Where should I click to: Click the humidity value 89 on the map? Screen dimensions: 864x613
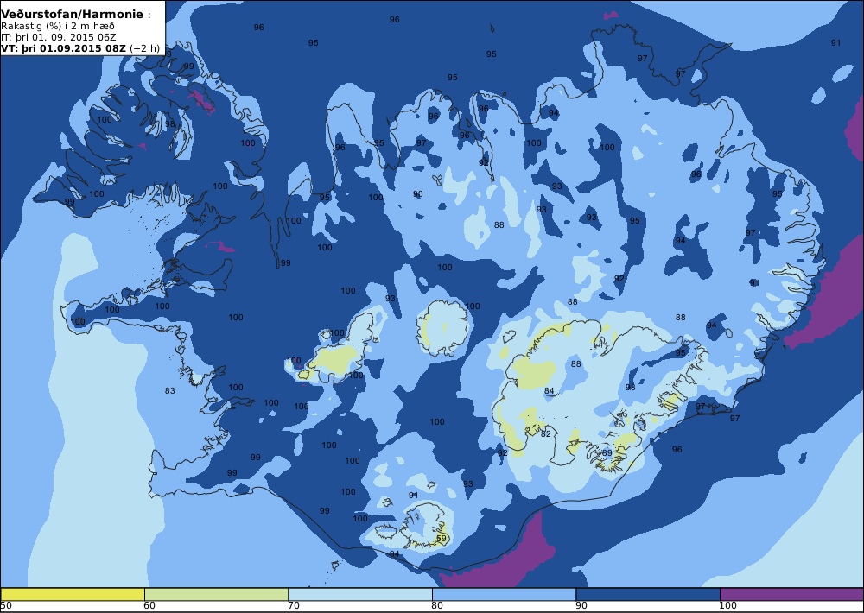(x=607, y=452)
